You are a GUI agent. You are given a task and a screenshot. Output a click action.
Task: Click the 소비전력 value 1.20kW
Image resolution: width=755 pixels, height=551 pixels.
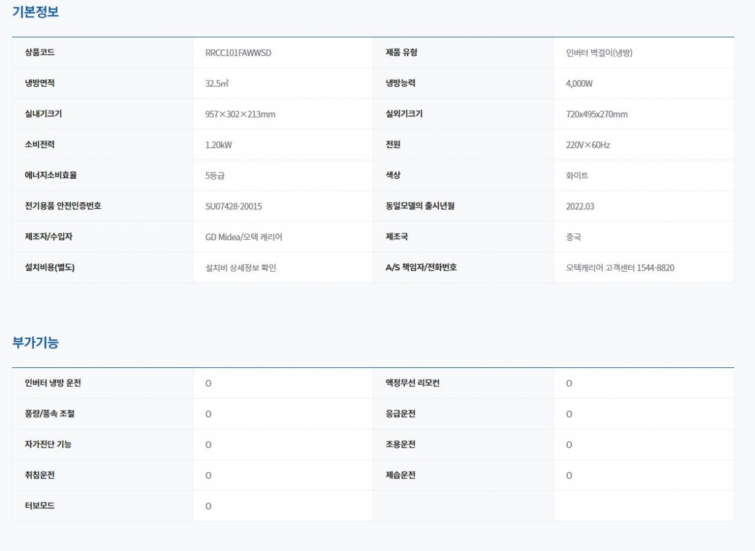[x=219, y=145]
